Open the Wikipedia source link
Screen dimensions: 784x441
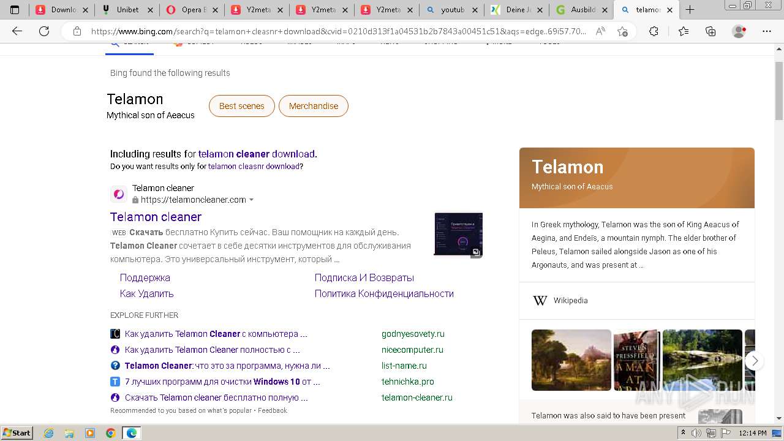(x=570, y=301)
